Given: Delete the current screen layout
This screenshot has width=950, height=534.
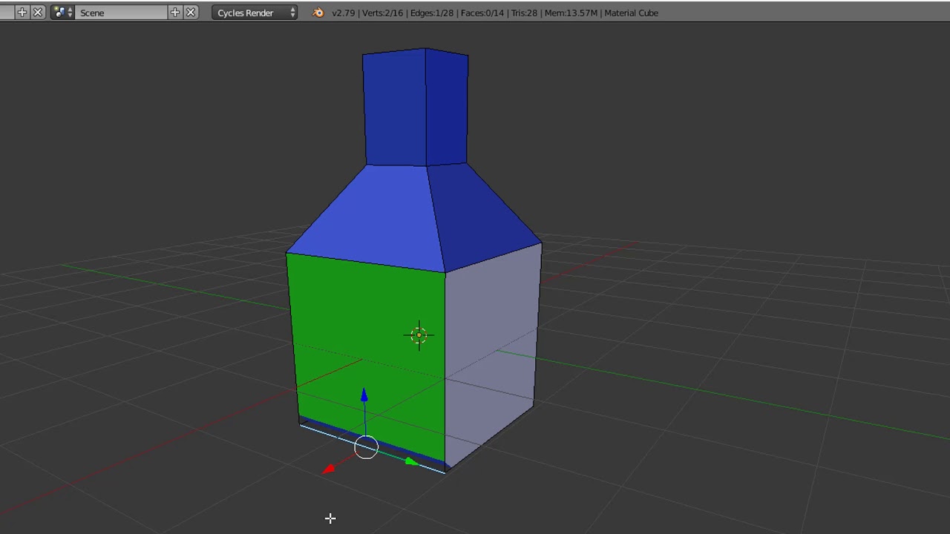Looking at the screenshot, I should point(38,13).
